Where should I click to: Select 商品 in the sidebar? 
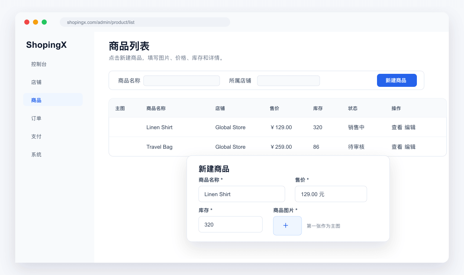tap(53, 100)
